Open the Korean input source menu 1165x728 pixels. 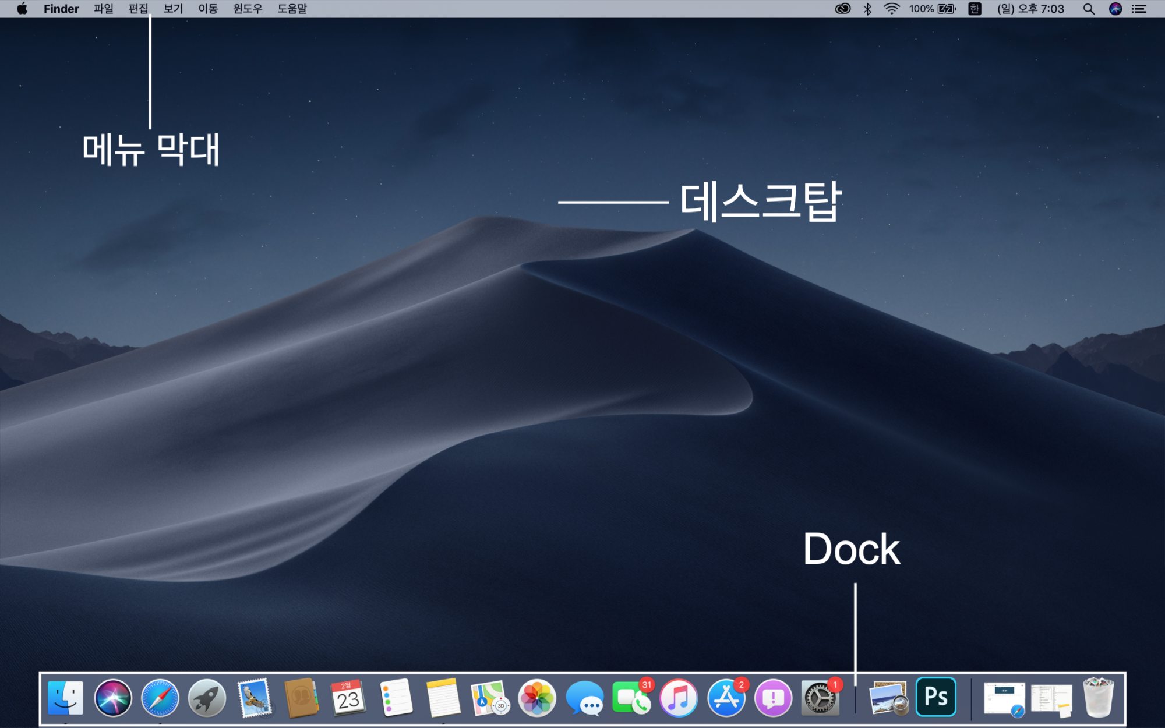pyautogui.click(x=975, y=9)
